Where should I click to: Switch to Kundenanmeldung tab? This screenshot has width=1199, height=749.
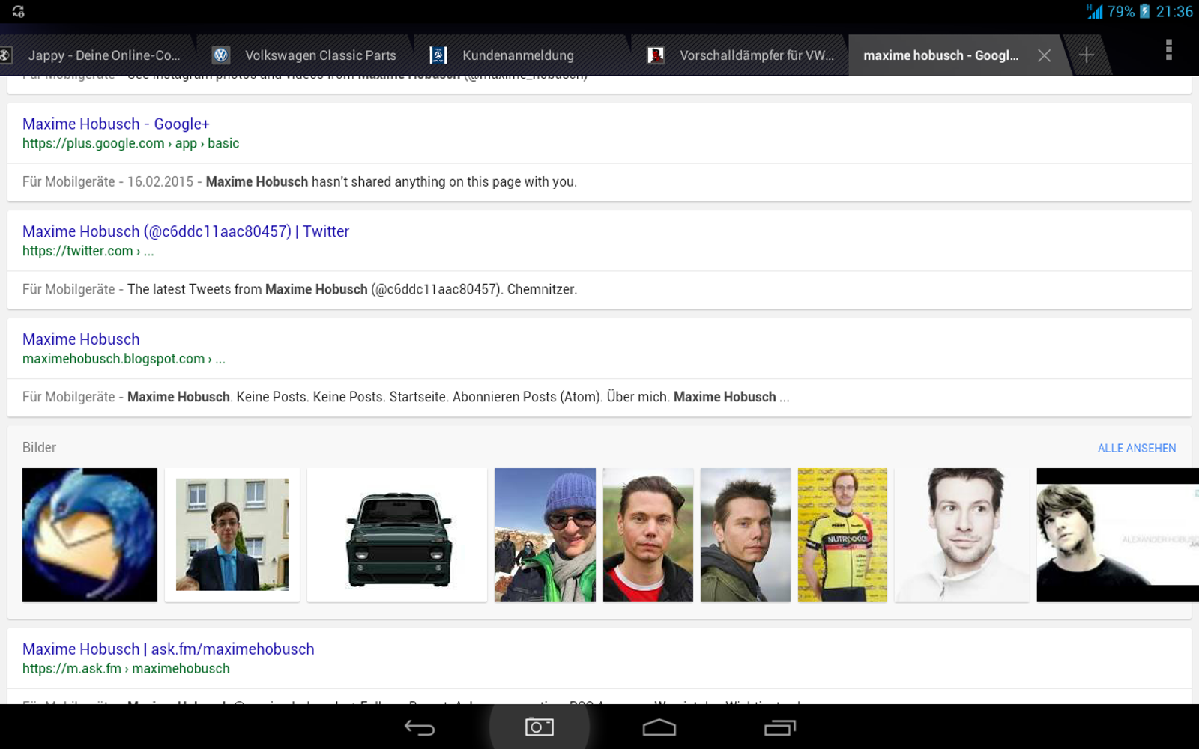pyautogui.click(x=518, y=55)
